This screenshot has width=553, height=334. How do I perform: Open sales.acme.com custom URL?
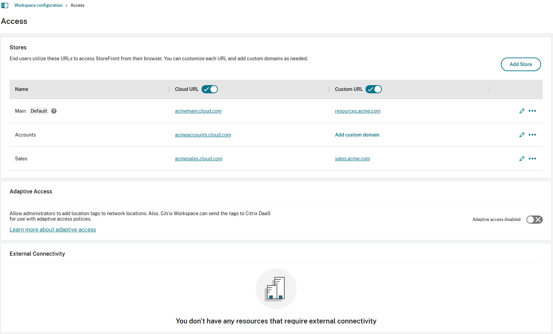(x=353, y=159)
